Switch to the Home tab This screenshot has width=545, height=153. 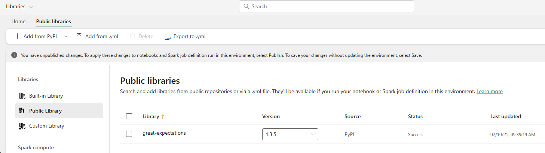point(18,21)
